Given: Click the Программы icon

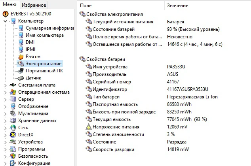Looking at the screenshot, I should pyautogui.click(x=13, y=149).
